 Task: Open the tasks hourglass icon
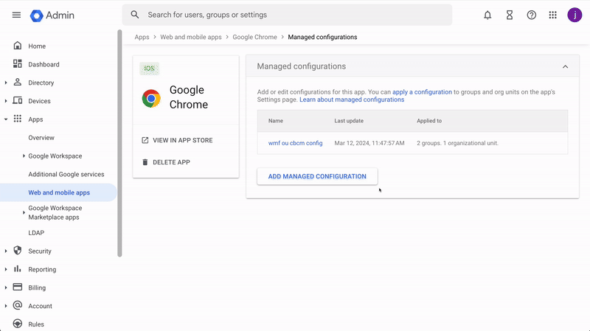coord(510,15)
